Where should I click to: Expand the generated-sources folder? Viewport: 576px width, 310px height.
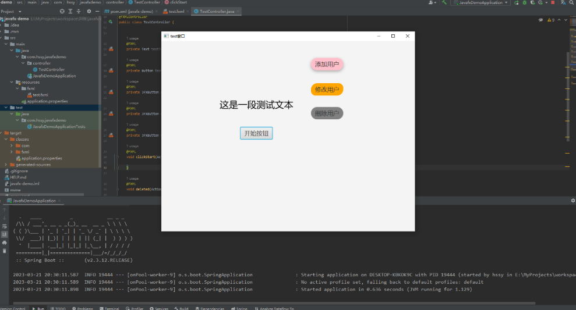[6, 165]
